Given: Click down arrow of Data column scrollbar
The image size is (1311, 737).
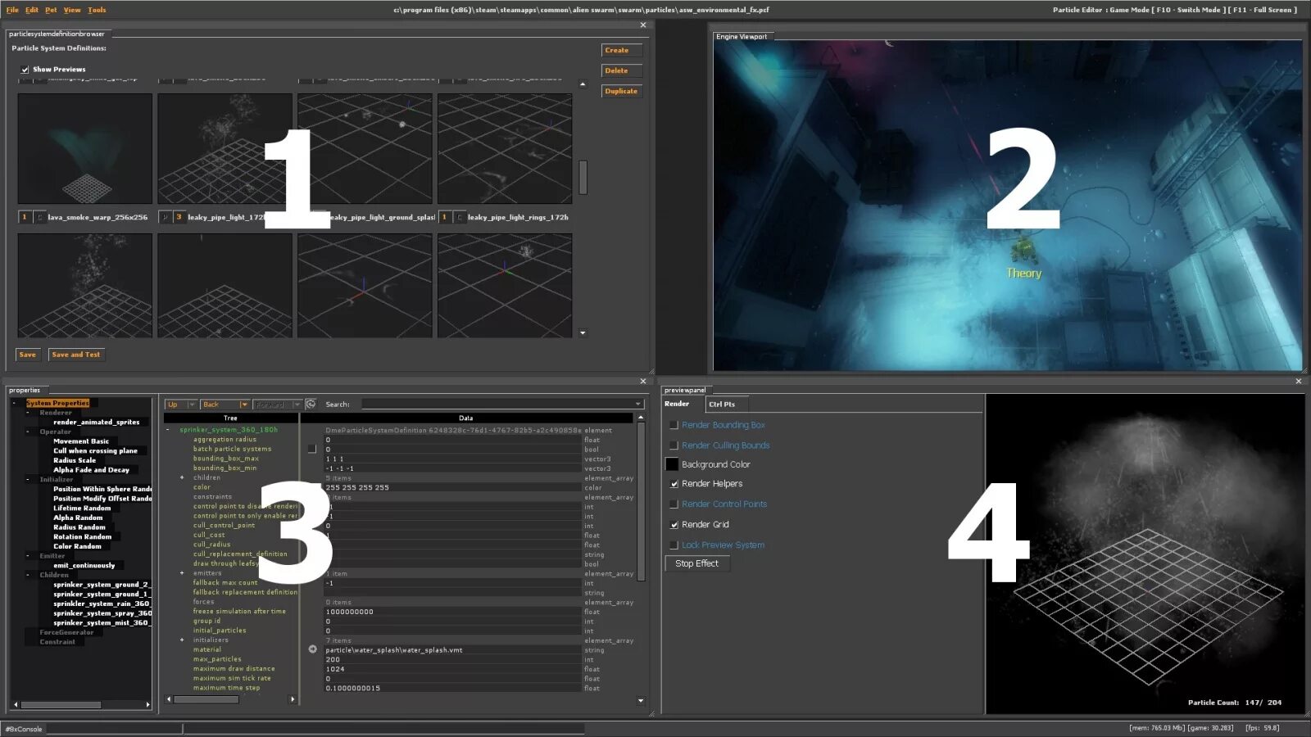Looking at the screenshot, I should 641,701.
